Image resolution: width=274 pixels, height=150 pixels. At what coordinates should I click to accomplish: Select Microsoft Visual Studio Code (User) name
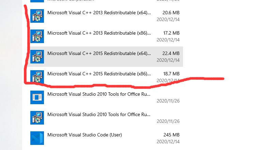pos(85,135)
